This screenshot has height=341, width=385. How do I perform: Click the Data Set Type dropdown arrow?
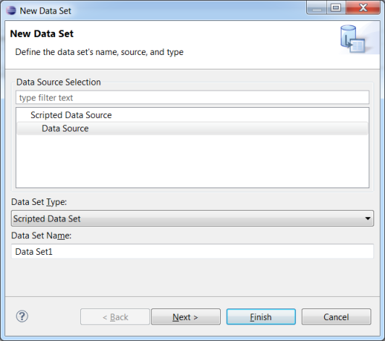pos(368,219)
